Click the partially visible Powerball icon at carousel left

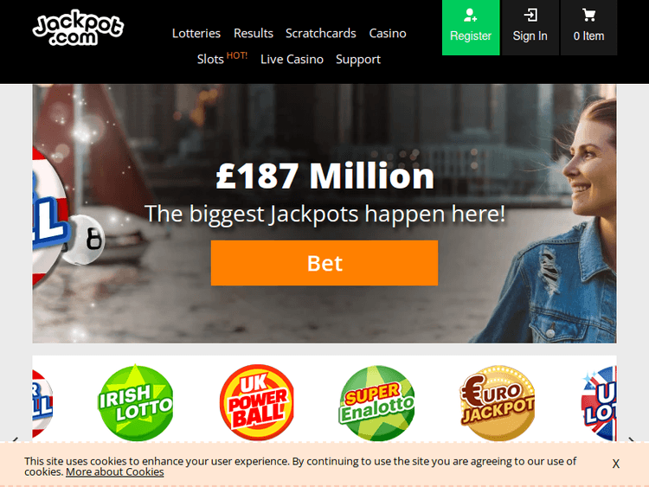[42, 404]
